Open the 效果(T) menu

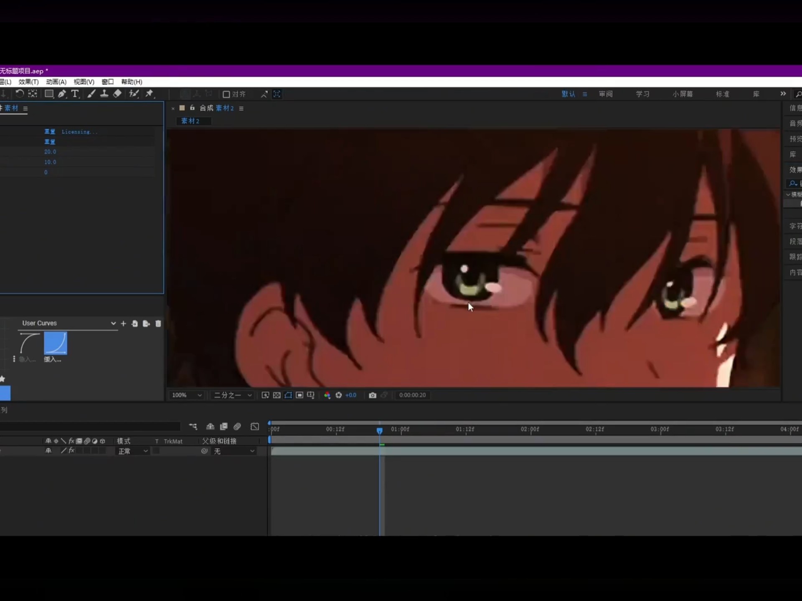coord(28,82)
